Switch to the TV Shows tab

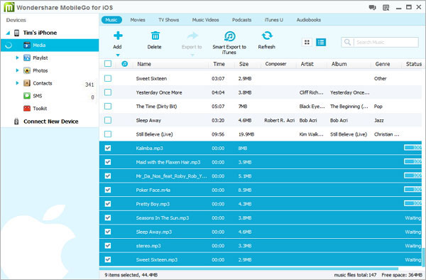[169, 20]
